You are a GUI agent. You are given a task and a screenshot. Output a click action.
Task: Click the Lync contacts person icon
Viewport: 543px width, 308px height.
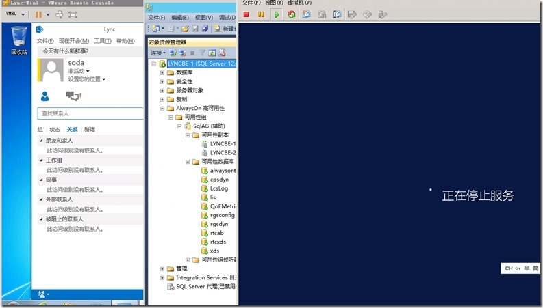click(45, 96)
